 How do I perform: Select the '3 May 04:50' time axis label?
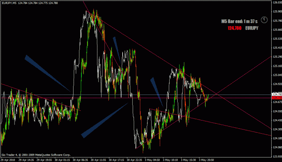[152, 160]
